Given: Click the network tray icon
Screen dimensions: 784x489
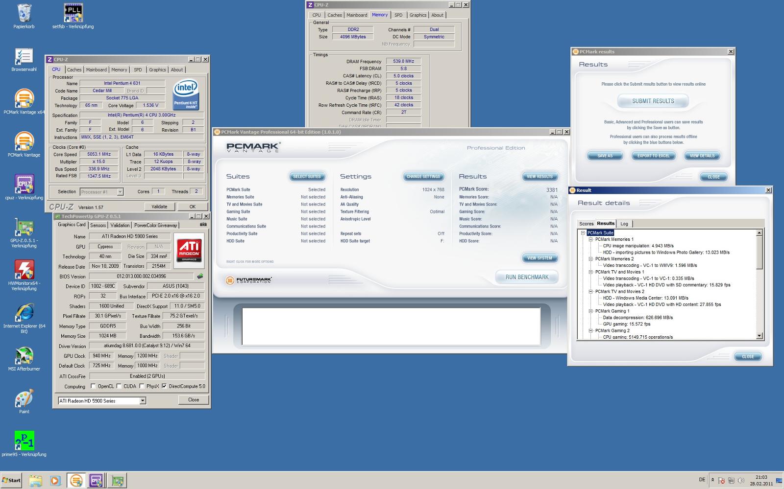Looking at the screenshot, I should pyautogui.click(x=731, y=481).
